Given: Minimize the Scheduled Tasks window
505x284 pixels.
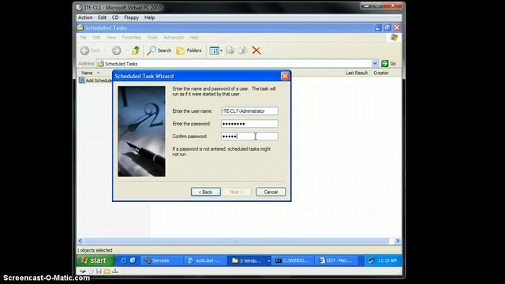Looking at the screenshot, I should (377, 28).
